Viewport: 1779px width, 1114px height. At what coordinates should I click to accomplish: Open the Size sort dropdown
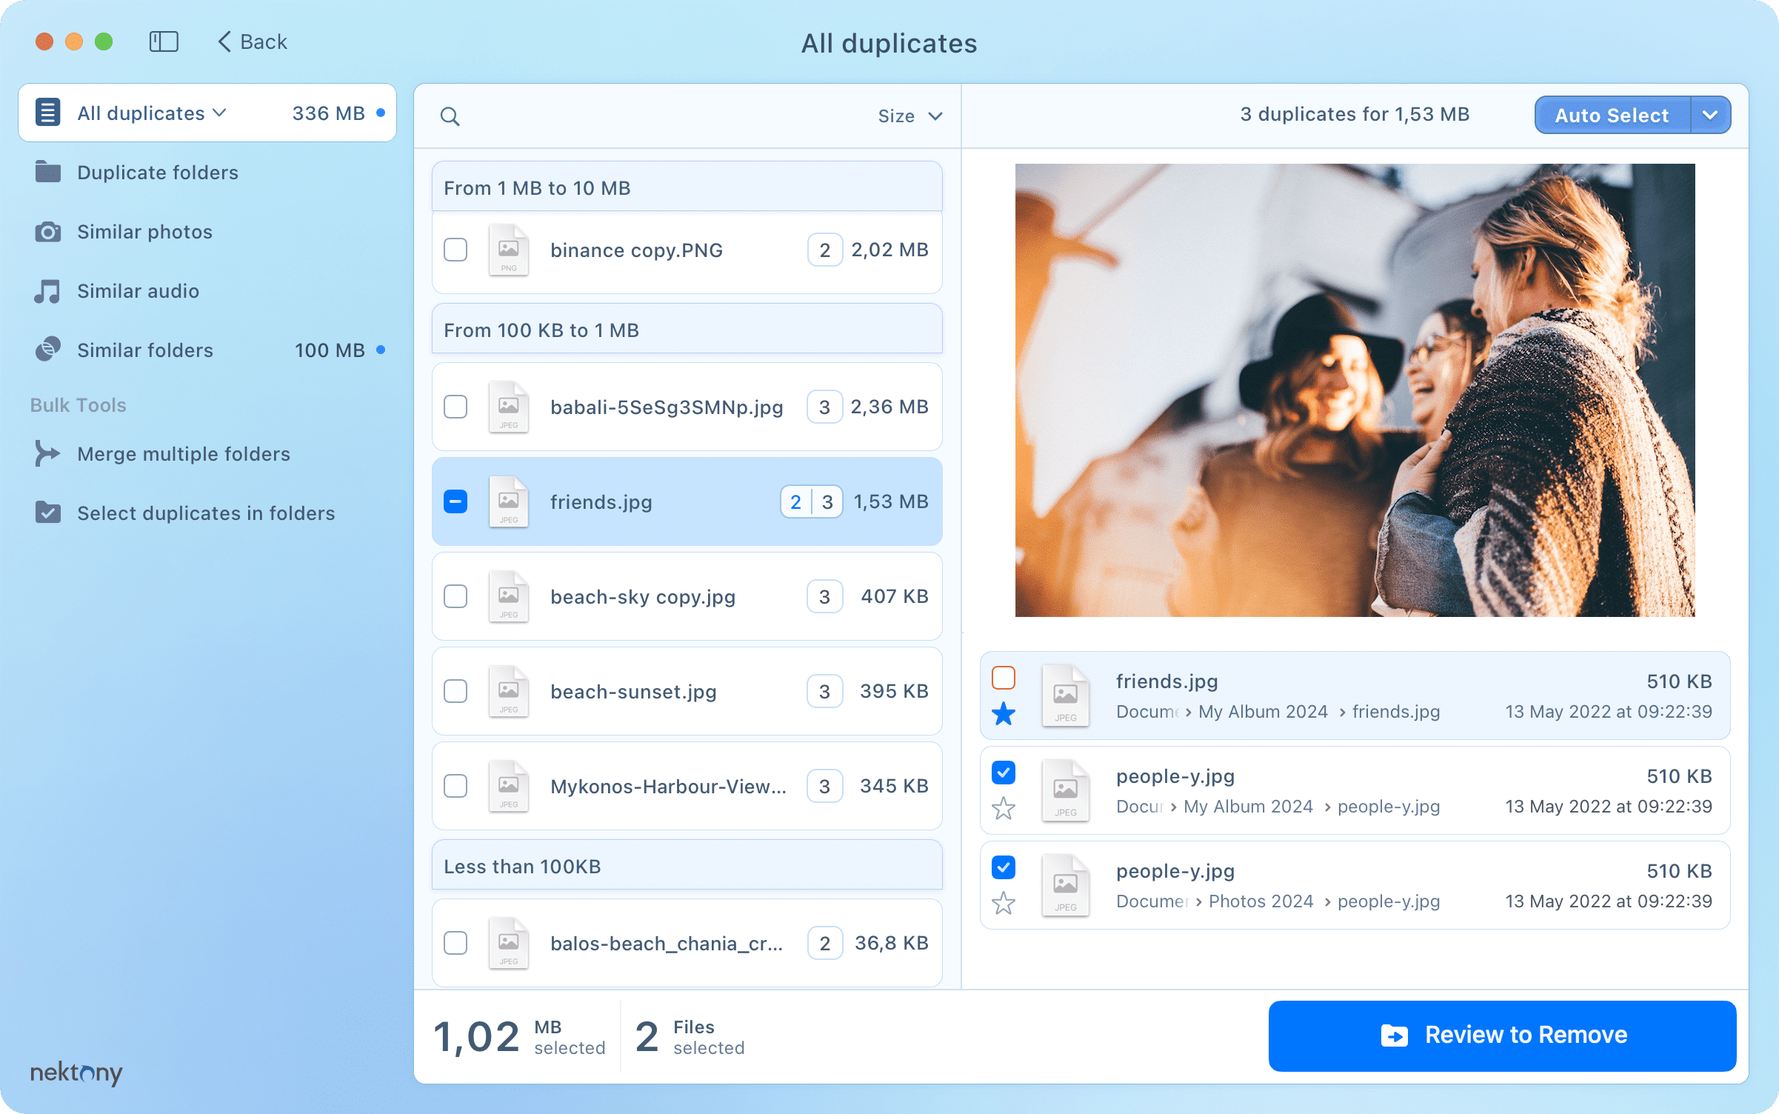pos(909,116)
